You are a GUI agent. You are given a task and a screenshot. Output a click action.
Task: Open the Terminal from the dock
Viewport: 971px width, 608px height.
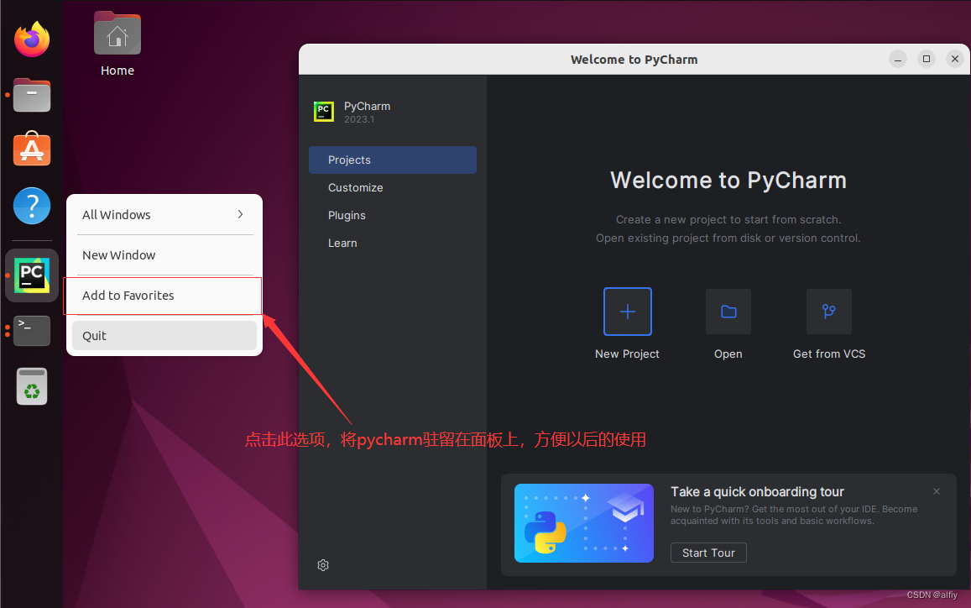point(32,331)
